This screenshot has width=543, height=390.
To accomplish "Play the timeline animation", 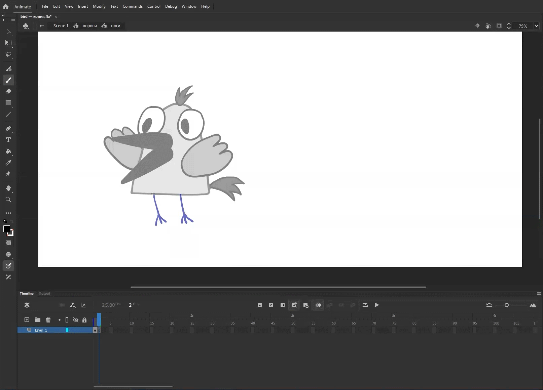I will coord(377,305).
